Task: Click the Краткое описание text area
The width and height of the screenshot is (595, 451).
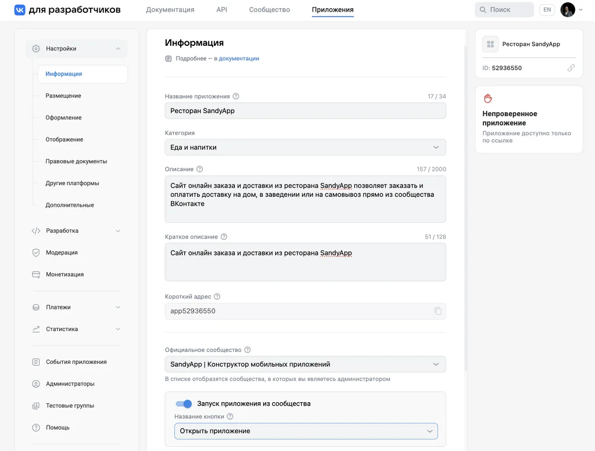Action: coord(305,262)
